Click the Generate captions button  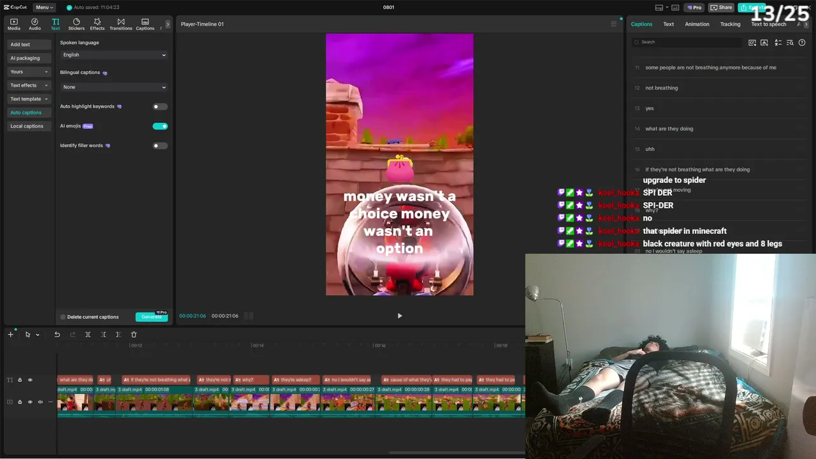point(152,317)
